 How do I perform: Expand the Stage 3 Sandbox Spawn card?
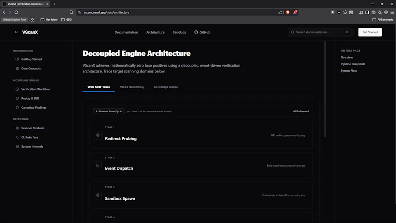[201, 195]
